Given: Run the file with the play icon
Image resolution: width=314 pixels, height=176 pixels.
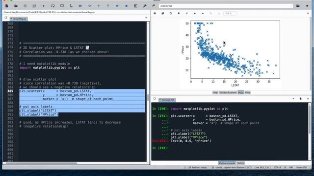Looking at the screenshot, I should [x=44, y=6].
